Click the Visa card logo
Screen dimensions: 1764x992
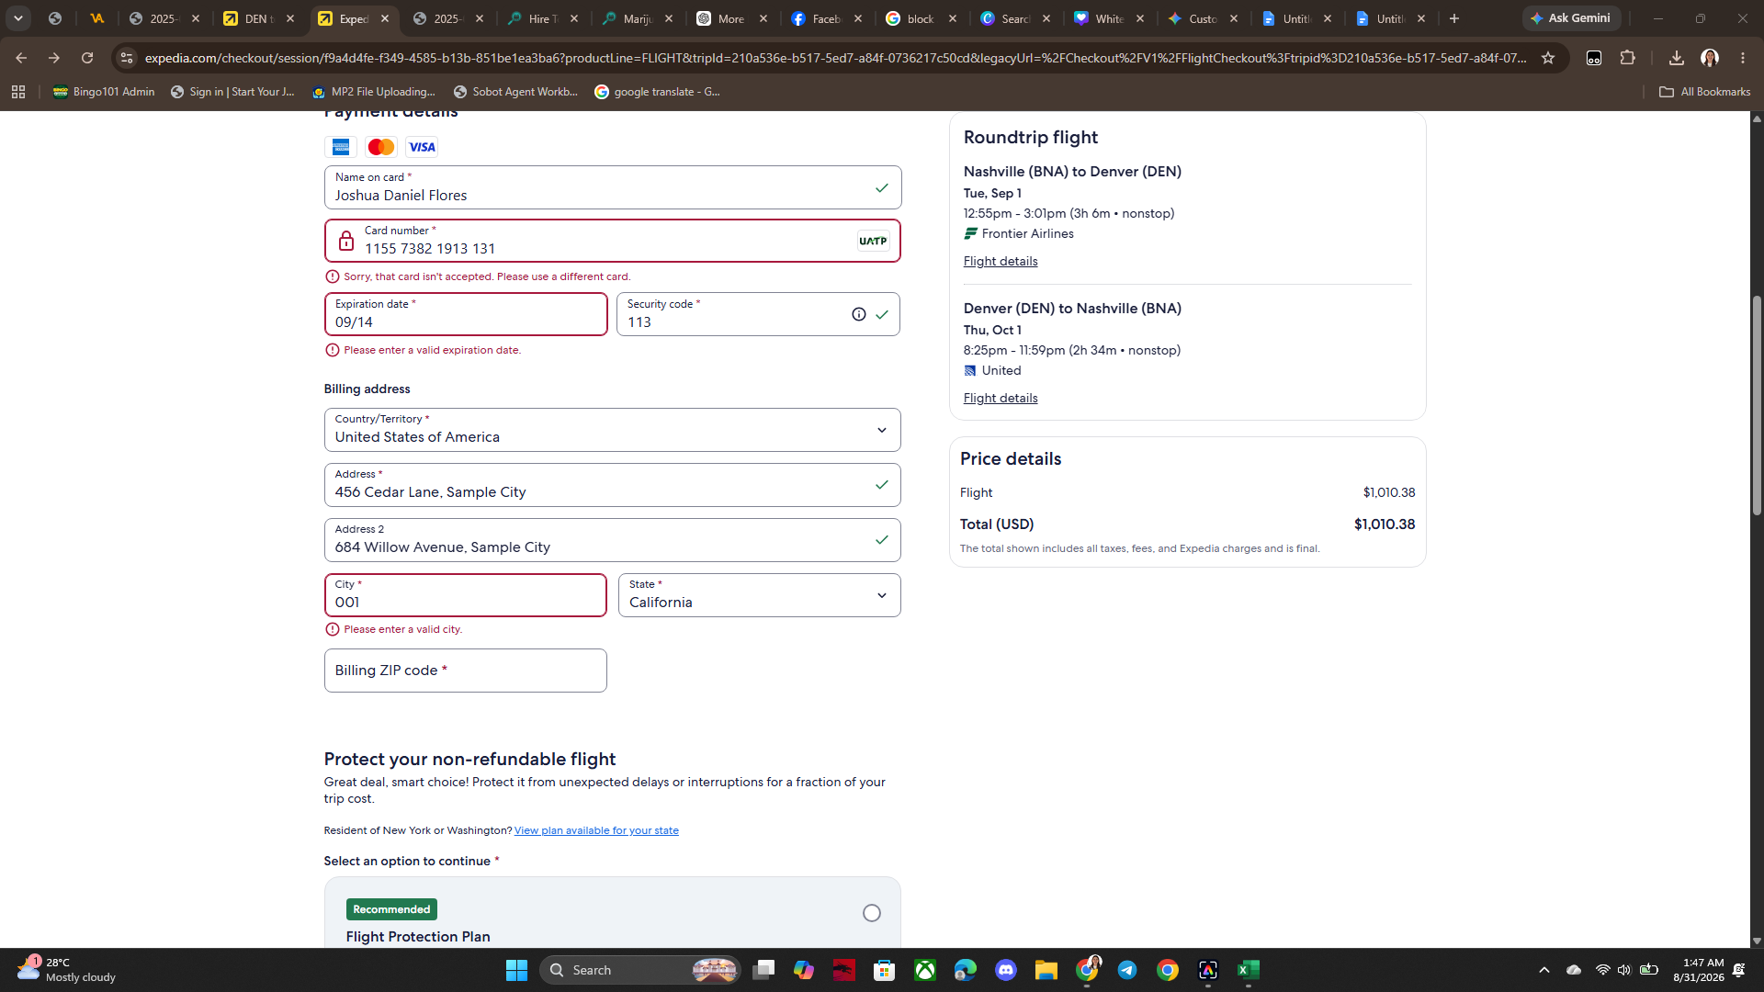(422, 147)
